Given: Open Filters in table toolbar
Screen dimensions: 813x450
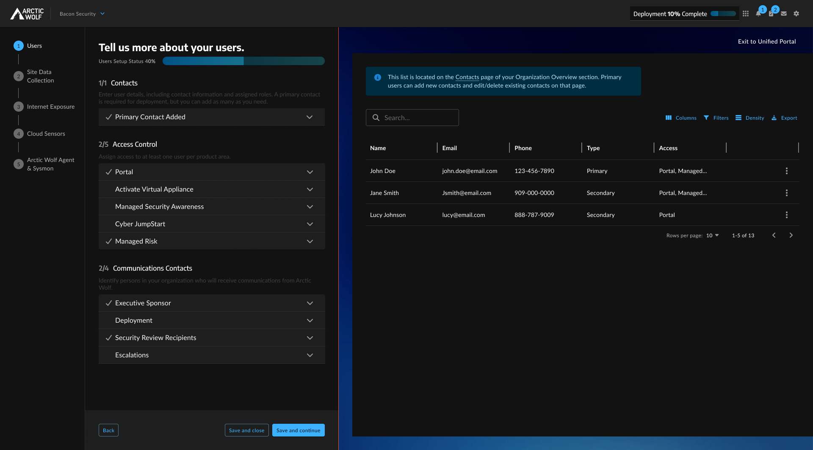Looking at the screenshot, I should coord(716,118).
